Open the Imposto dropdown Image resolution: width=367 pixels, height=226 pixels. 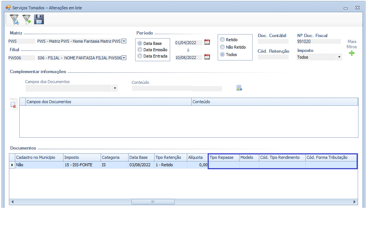point(339,57)
